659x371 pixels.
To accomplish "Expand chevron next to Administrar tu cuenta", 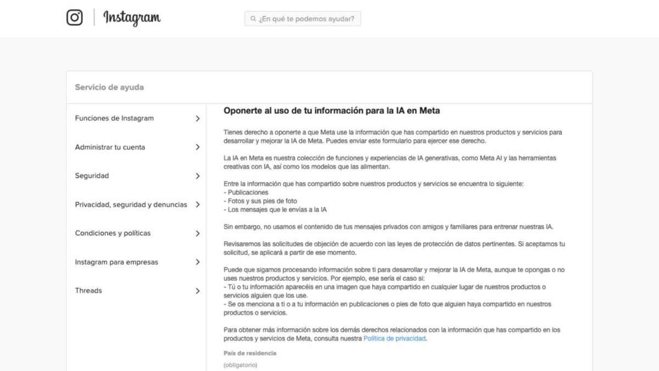I will 198,147.
